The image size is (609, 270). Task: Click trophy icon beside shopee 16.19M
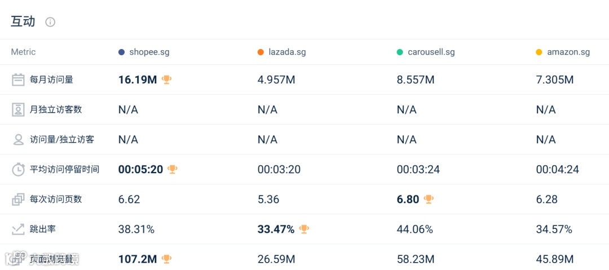coord(166,79)
